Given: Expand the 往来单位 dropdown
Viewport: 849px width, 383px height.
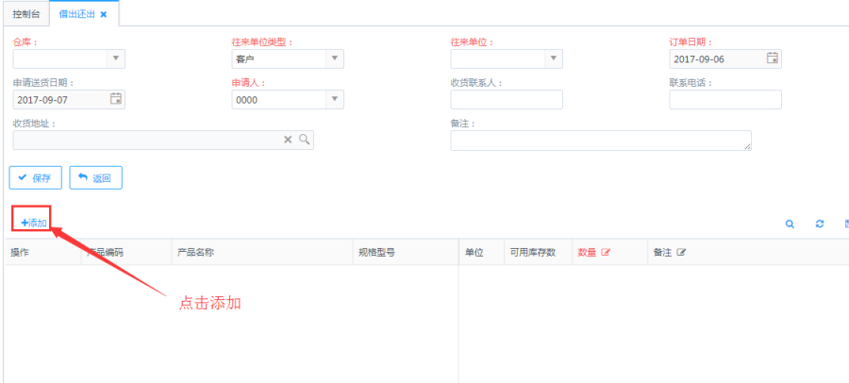Looking at the screenshot, I should (x=554, y=58).
